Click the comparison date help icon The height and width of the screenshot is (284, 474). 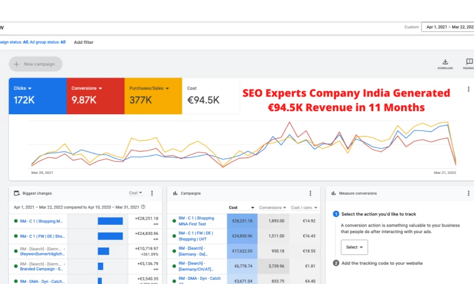[x=143, y=207]
